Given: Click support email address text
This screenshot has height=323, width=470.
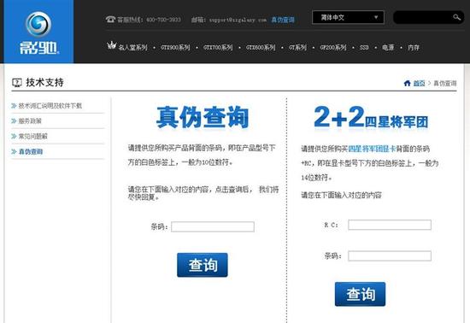Looking at the screenshot, I should pos(238,20).
